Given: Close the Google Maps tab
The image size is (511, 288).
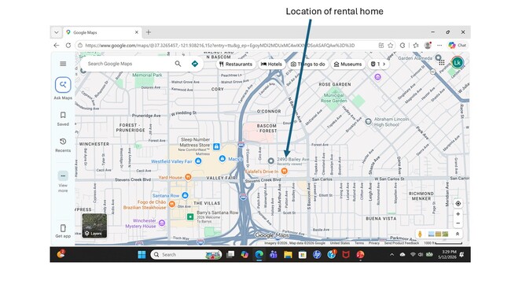Looking at the screenshot, I should tap(137, 32).
